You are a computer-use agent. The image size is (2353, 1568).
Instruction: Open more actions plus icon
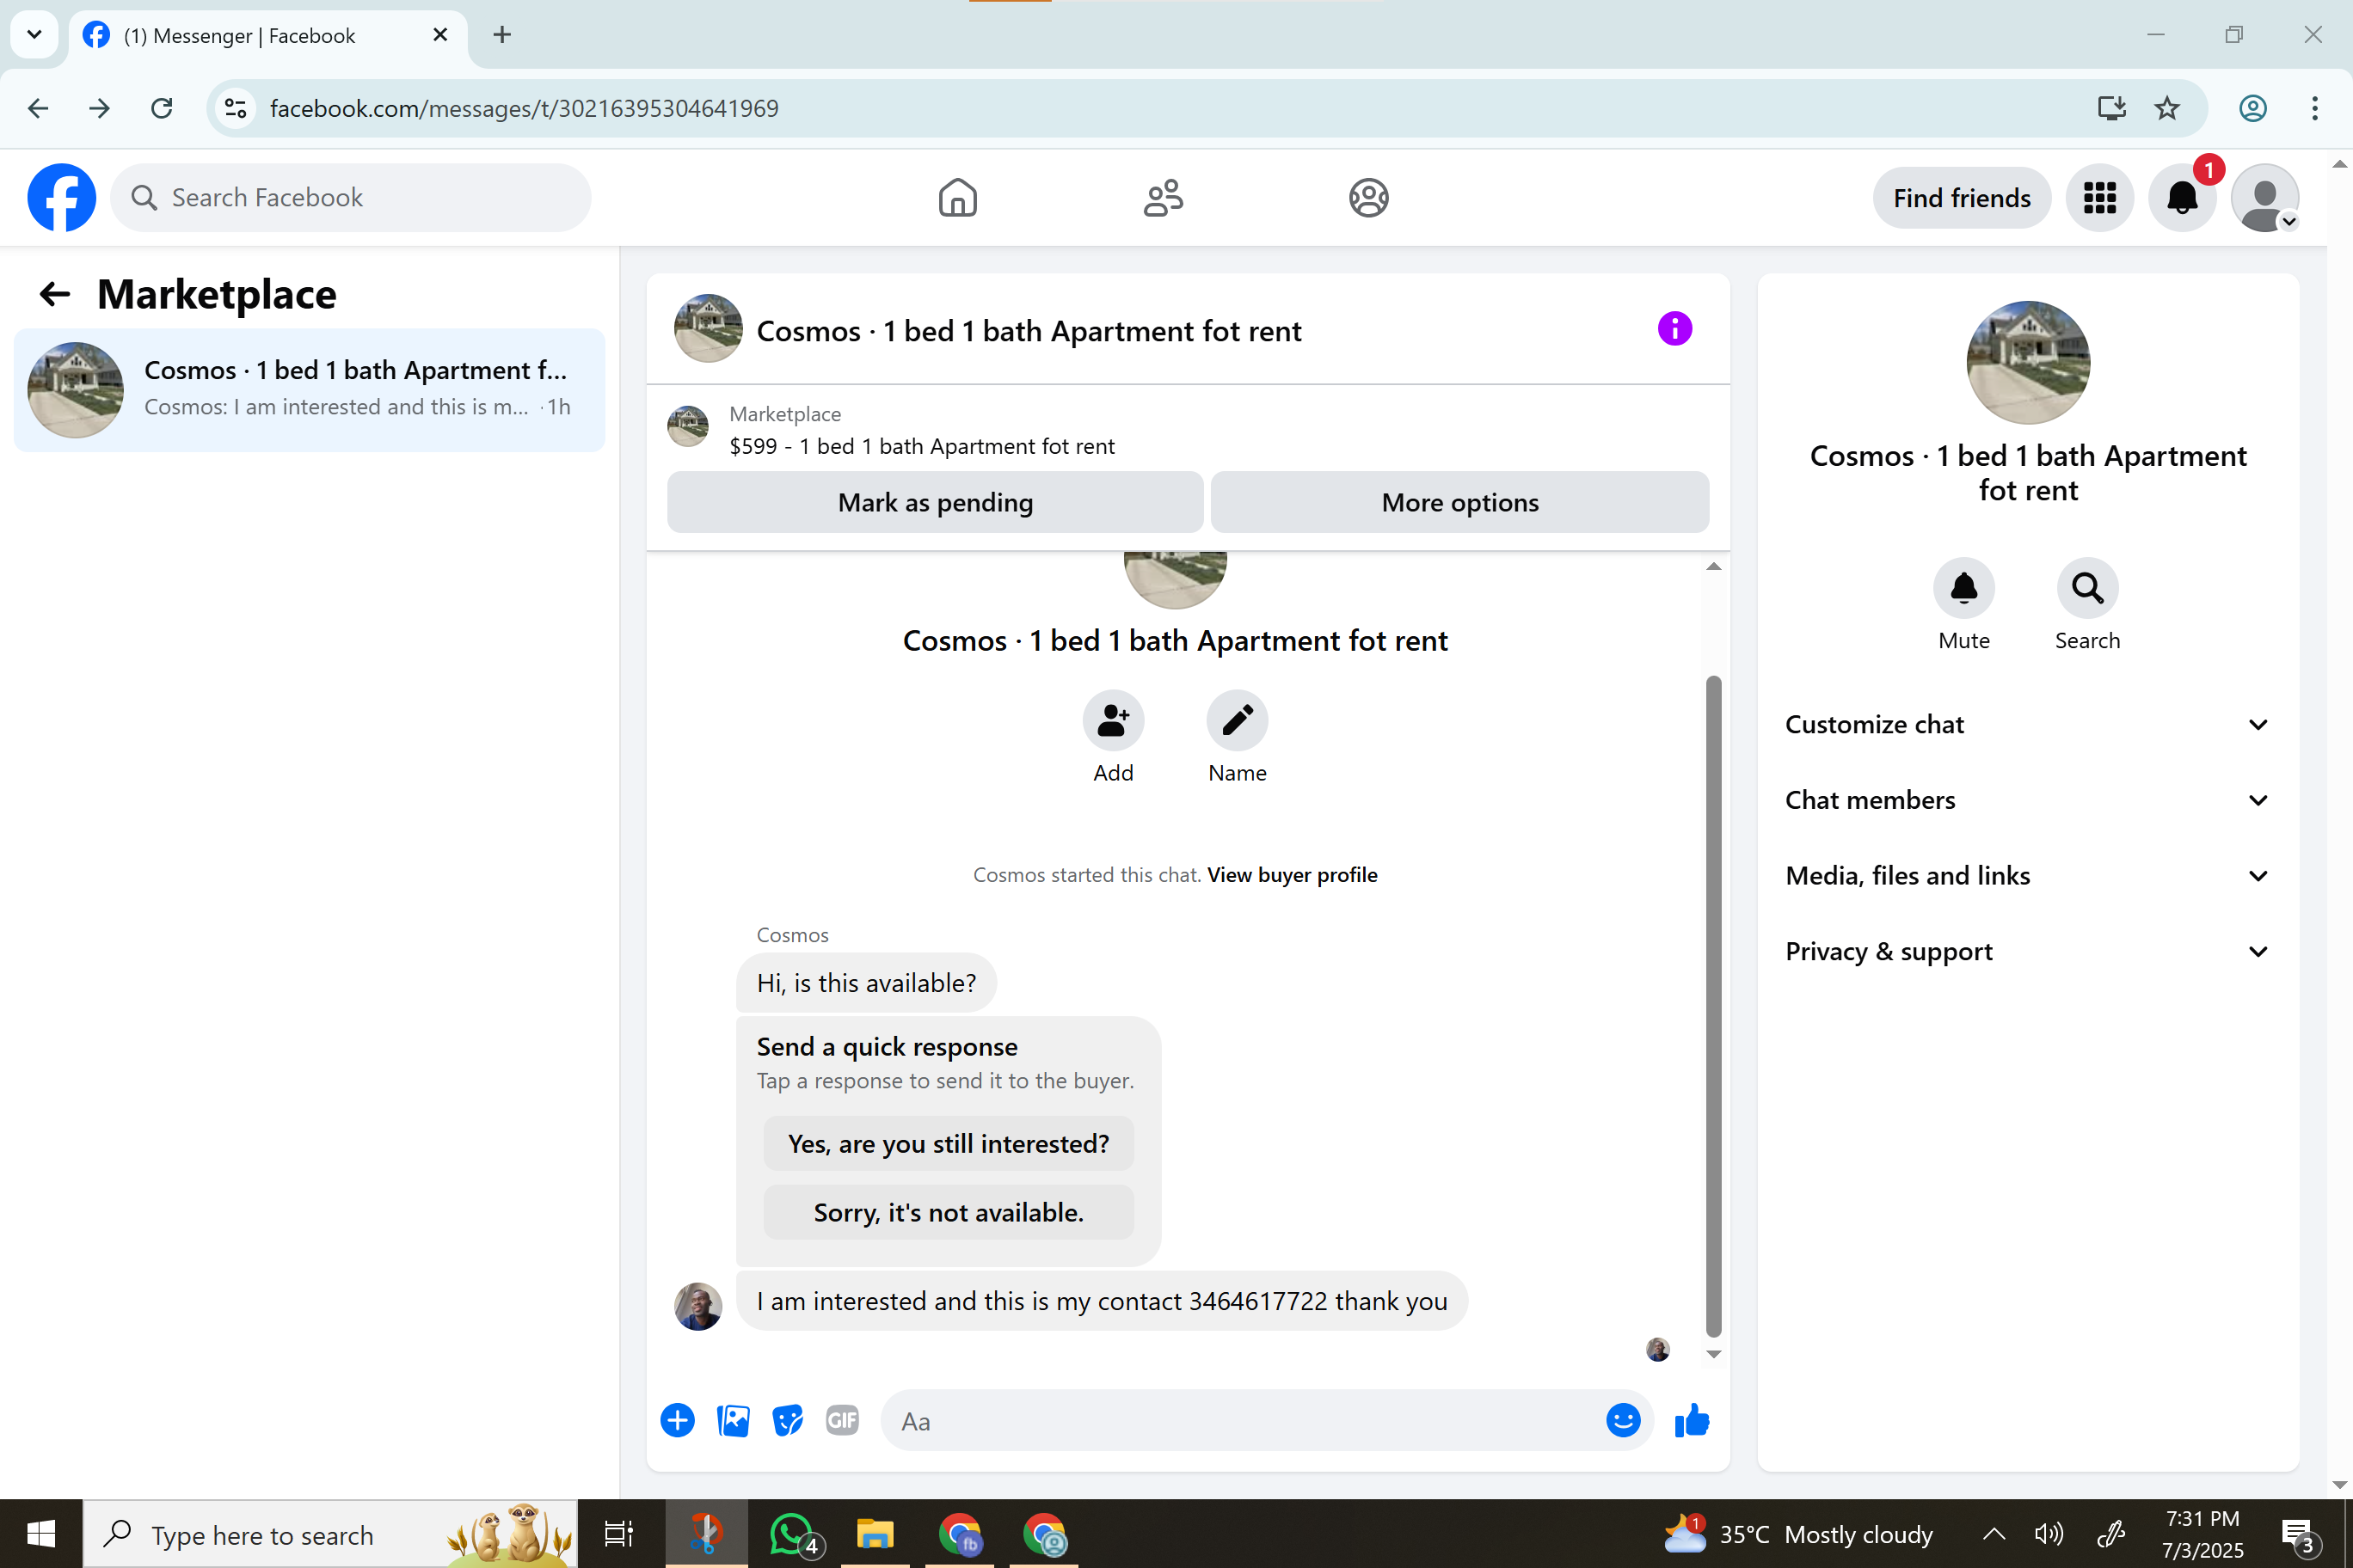click(x=678, y=1420)
